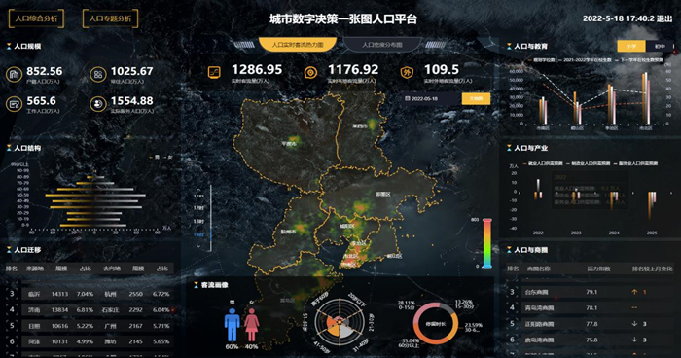681x358 pixels.
Task: Click the location pin local visitors icon
Action: coord(310,73)
